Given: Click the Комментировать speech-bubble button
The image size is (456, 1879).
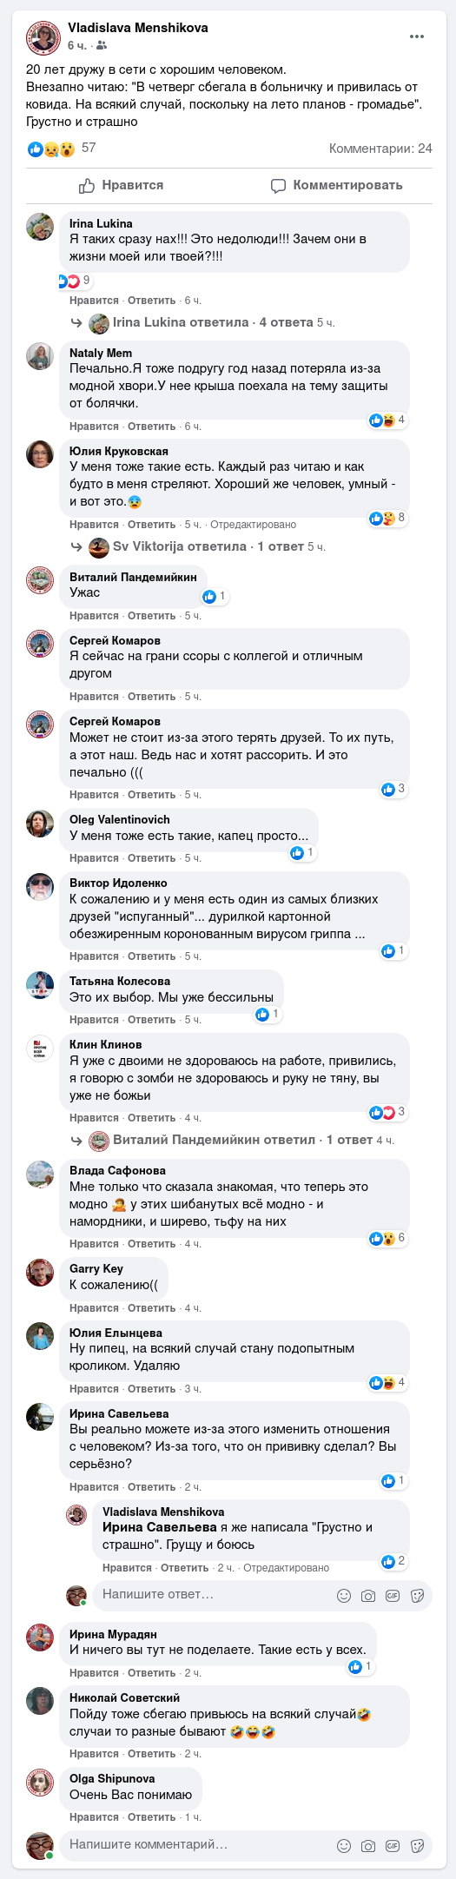Looking at the screenshot, I should pos(336,185).
